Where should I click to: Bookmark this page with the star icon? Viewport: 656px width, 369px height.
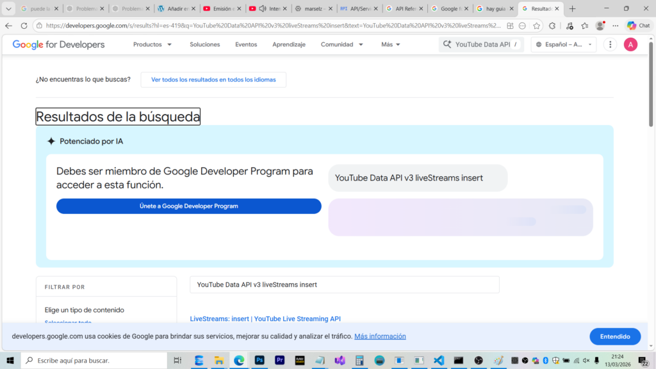(x=536, y=26)
